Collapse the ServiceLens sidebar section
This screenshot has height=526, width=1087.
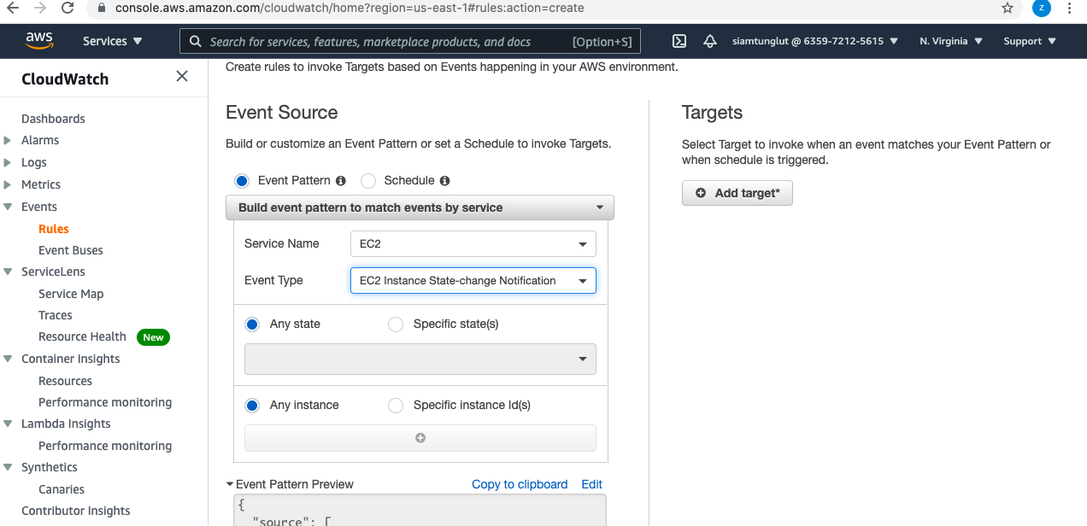tap(8, 272)
